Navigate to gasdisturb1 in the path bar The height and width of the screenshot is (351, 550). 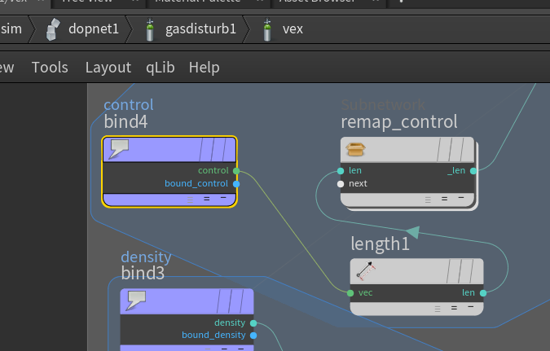pyautogui.click(x=200, y=29)
